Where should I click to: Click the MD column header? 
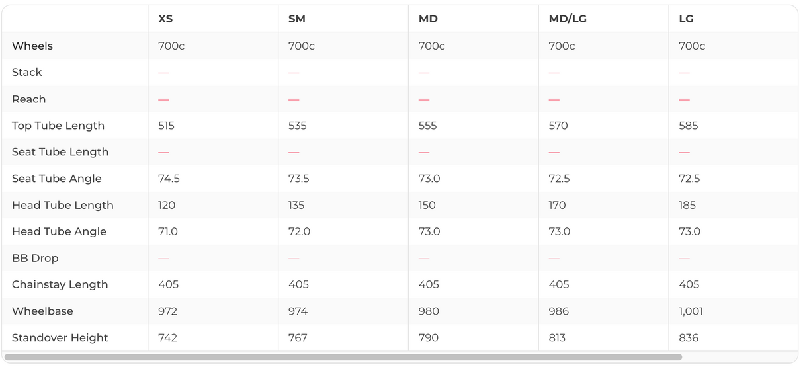(x=428, y=19)
